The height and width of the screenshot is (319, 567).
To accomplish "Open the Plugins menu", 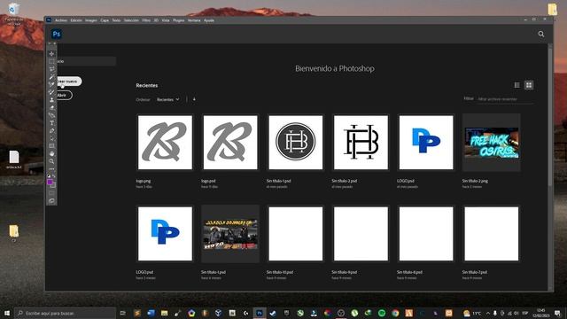I will pos(179,20).
